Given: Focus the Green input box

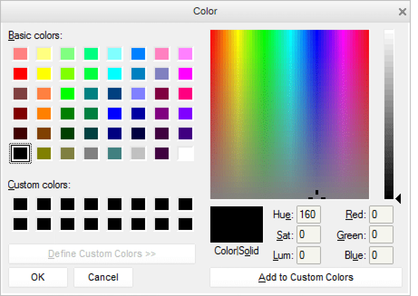Looking at the screenshot, I should pos(381,235).
